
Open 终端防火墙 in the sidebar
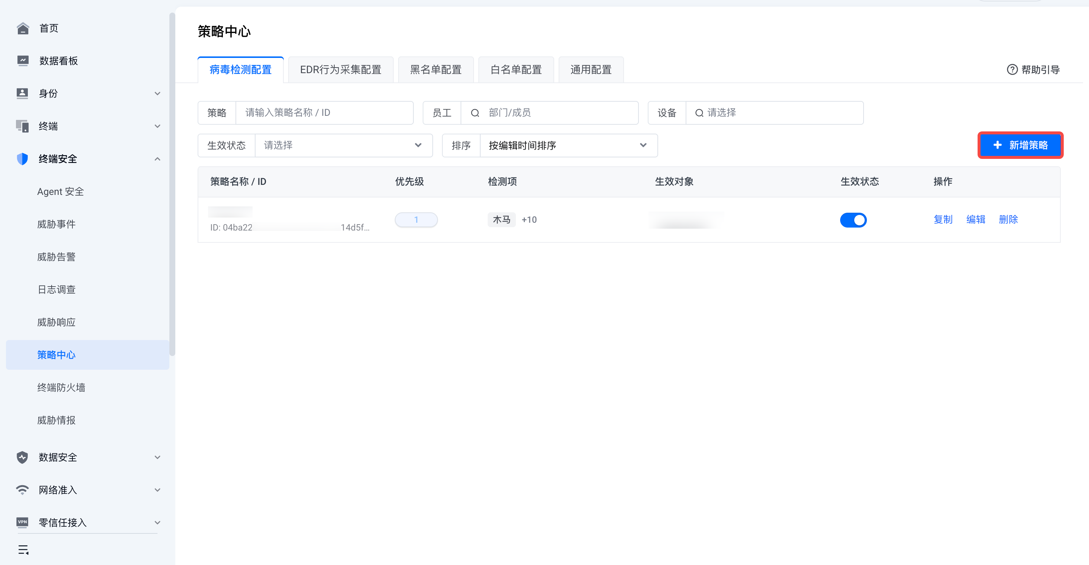click(x=61, y=388)
